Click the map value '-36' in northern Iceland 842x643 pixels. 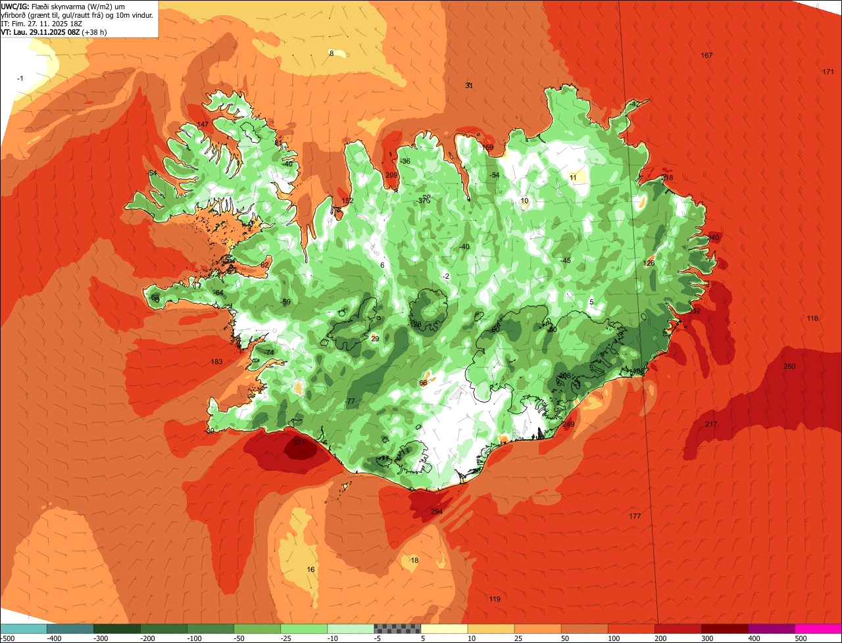coord(405,161)
